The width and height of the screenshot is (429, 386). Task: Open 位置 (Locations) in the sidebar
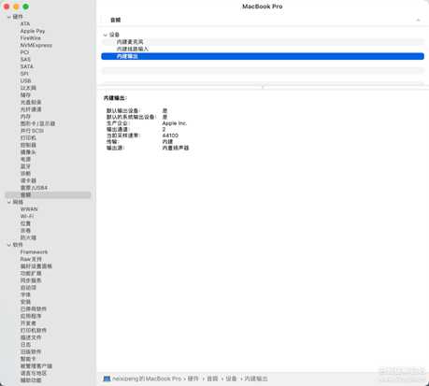point(25,223)
